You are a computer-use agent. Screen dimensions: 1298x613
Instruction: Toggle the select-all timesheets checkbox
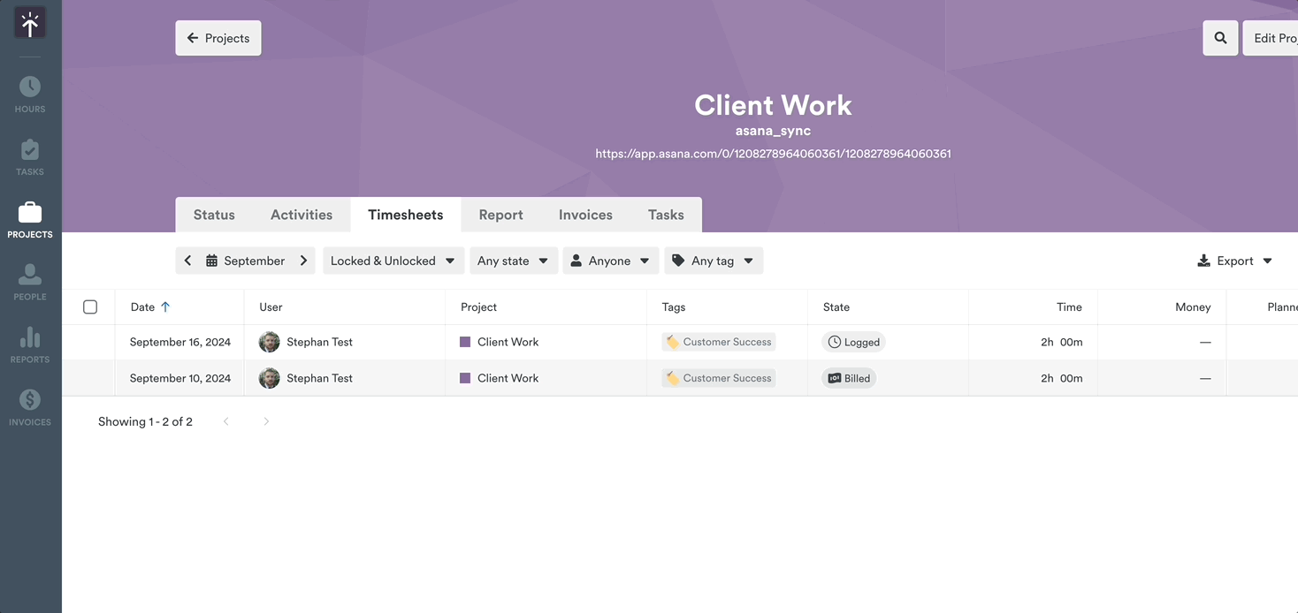[x=90, y=307]
